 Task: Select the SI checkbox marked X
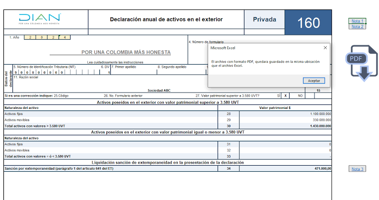[285, 96]
